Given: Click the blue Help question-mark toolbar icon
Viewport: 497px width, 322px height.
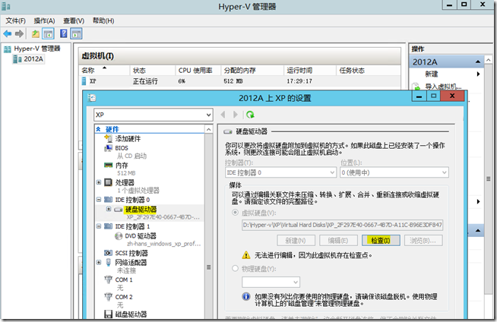Looking at the screenshot, I should click(63, 33).
